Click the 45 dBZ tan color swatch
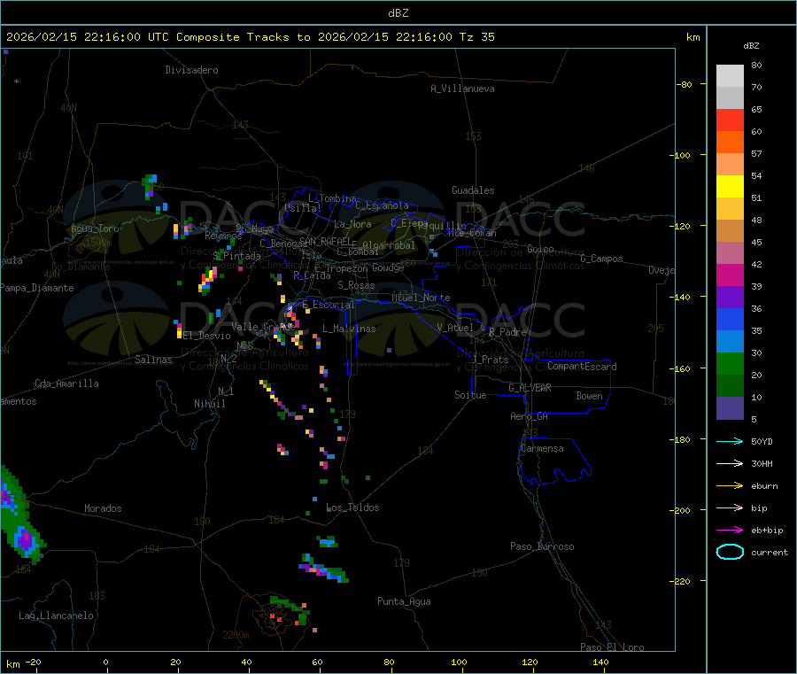 pyautogui.click(x=730, y=230)
